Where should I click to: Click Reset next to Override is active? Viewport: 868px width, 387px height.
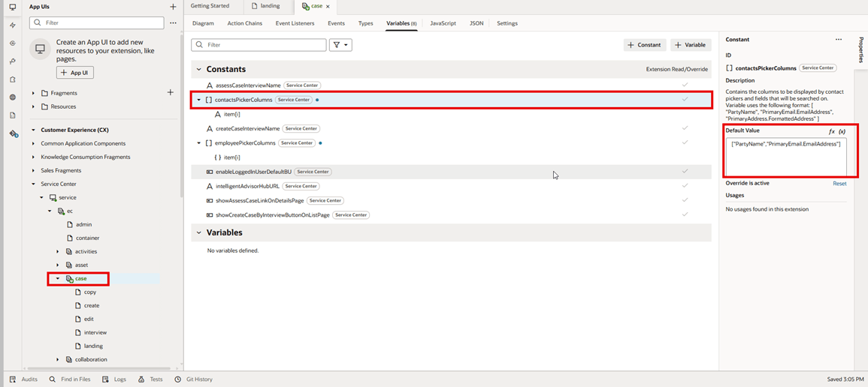839,183
